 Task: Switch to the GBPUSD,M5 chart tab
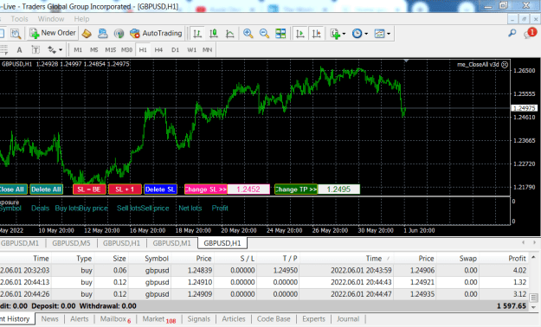71,243
